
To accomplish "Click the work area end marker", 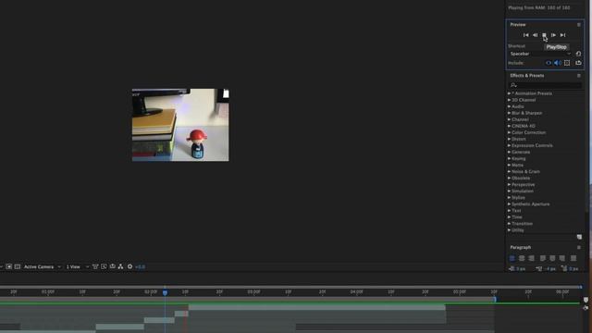I will pyautogui.click(x=495, y=300).
